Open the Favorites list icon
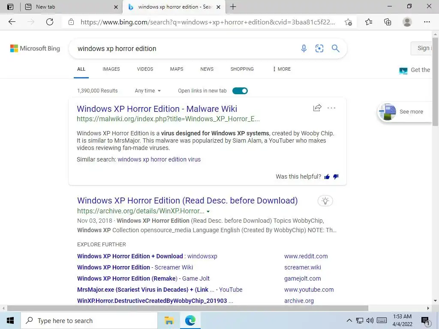The height and width of the screenshot is (329, 439). click(x=369, y=22)
